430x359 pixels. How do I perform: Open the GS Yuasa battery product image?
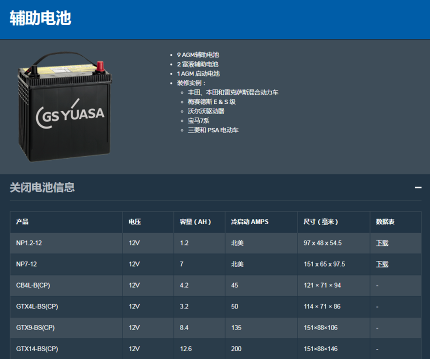click(x=64, y=106)
